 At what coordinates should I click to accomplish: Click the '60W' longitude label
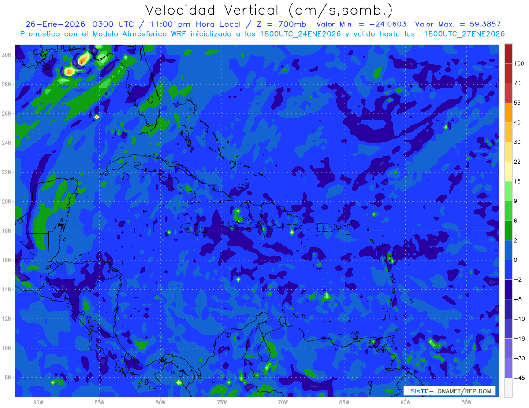point(406,402)
